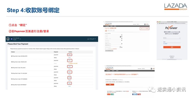Click the username field in Payoneer login

[172, 38]
